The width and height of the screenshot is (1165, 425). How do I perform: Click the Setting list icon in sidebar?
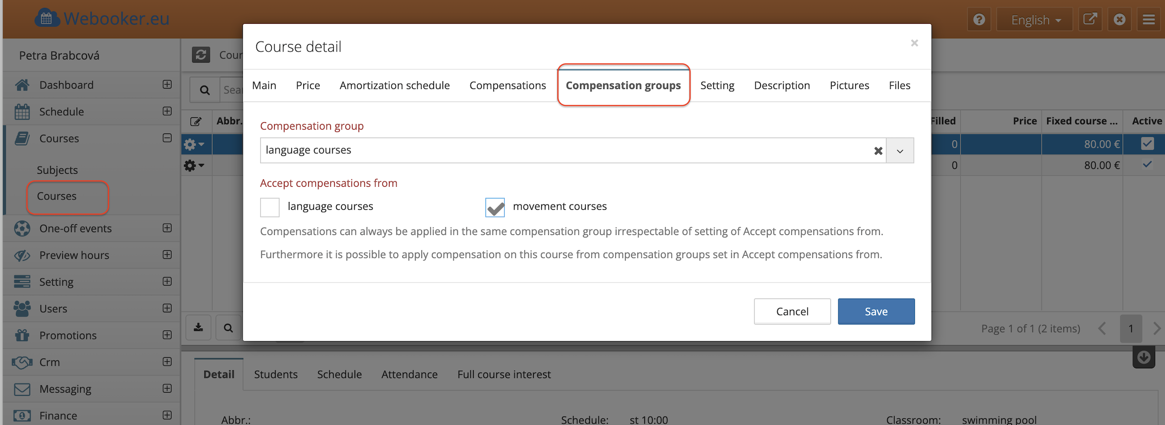pyautogui.click(x=22, y=282)
